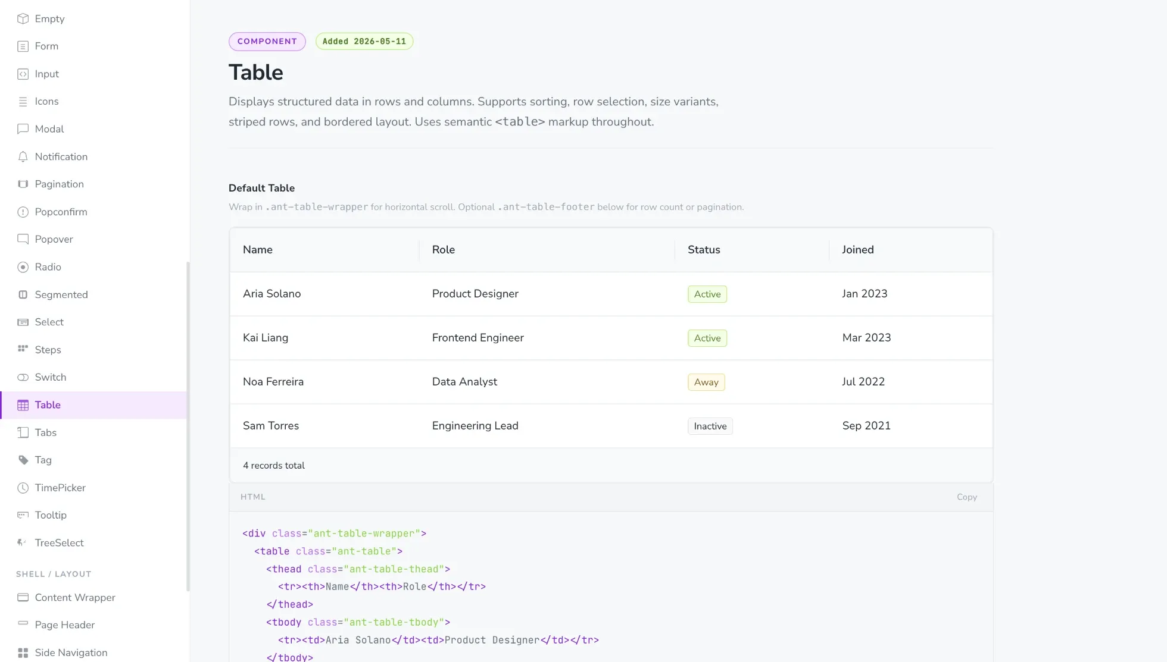The image size is (1167, 662).
Task: Click the Notification bell icon
Action: pyautogui.click(x=23, y=156)
